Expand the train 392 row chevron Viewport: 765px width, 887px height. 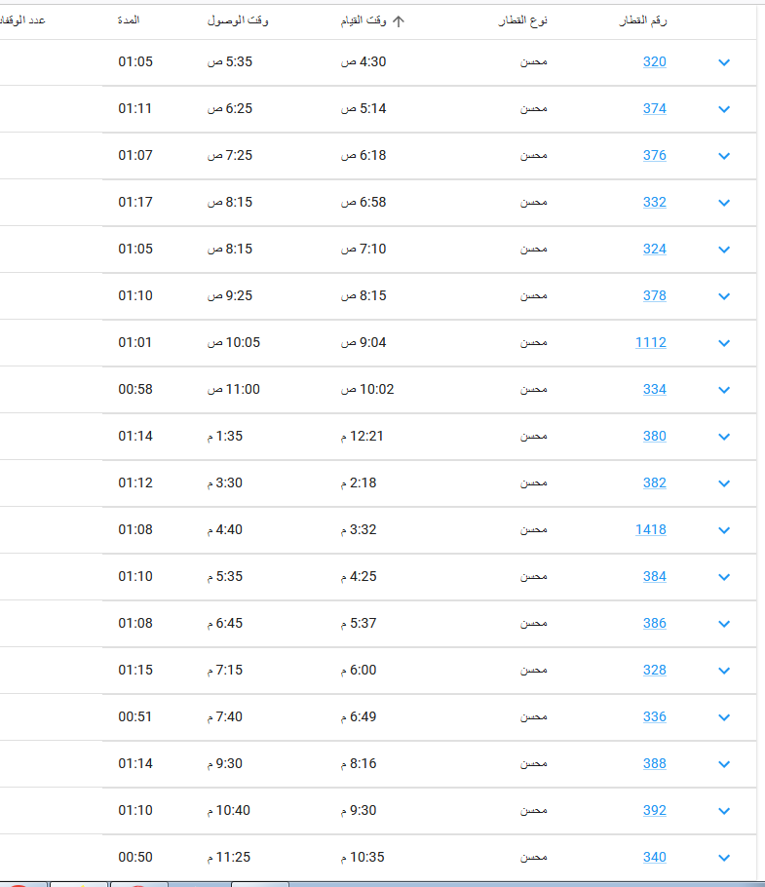point(724,811)
